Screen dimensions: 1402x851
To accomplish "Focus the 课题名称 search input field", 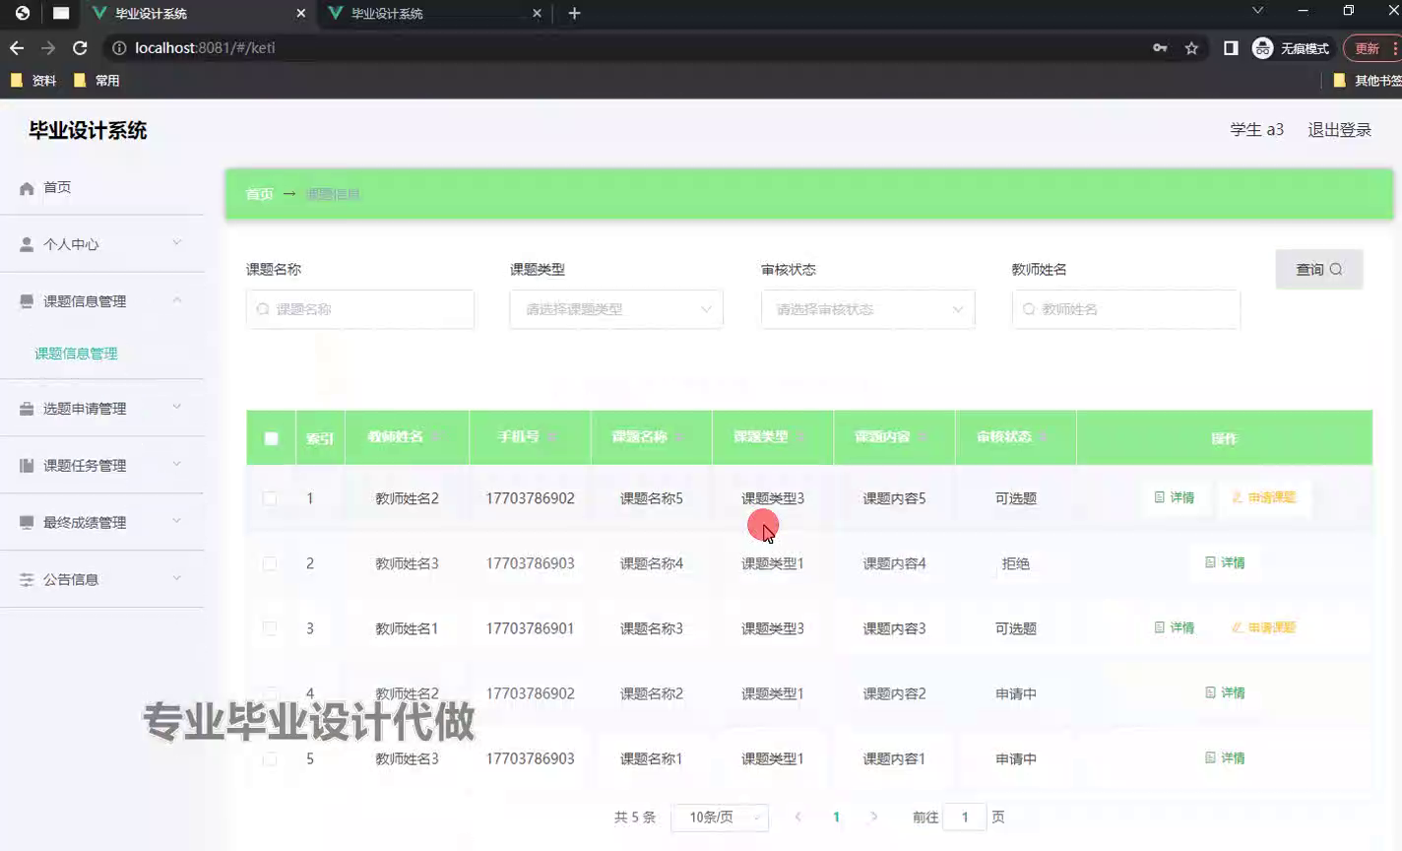I will pos(360,309).
